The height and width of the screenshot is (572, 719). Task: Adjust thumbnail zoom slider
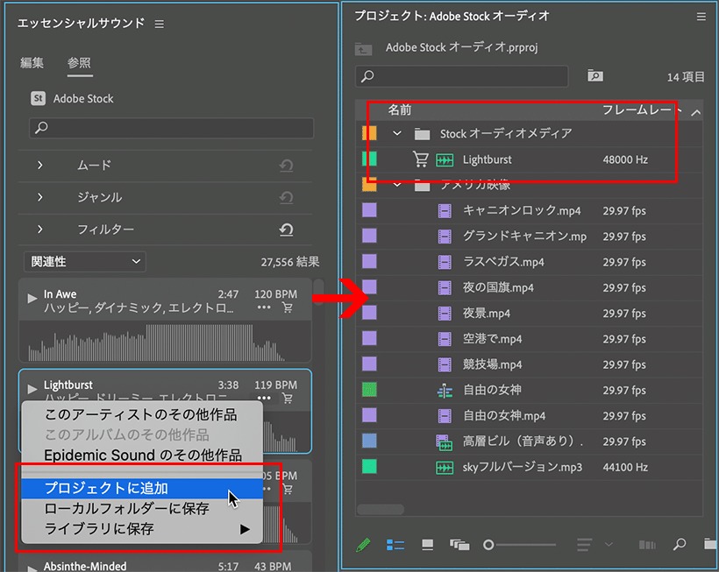click(520, 545)
